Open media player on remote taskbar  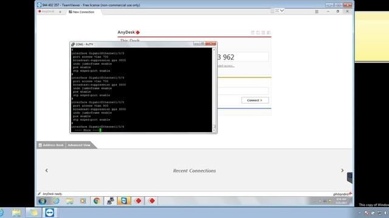point(83,201)
